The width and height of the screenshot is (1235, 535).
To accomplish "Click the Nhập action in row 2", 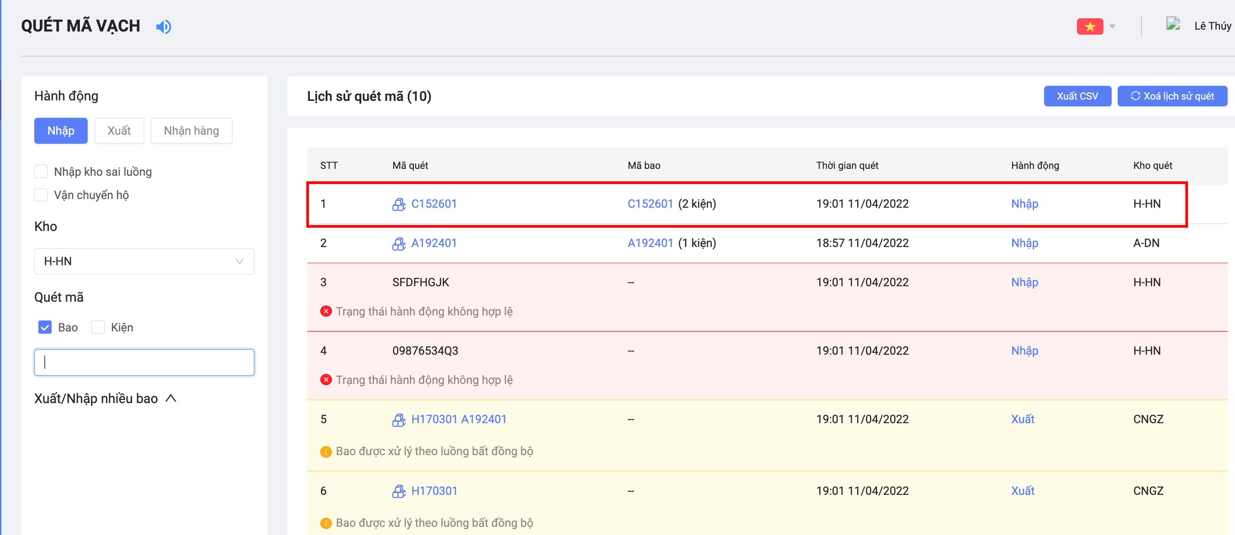I will [1024, 243].
